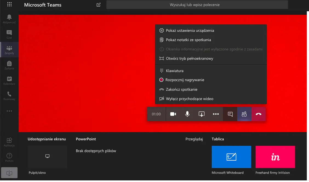Open the app launcher waffle grid
This screenshot has width=309, height=182.
coord(9,5)
